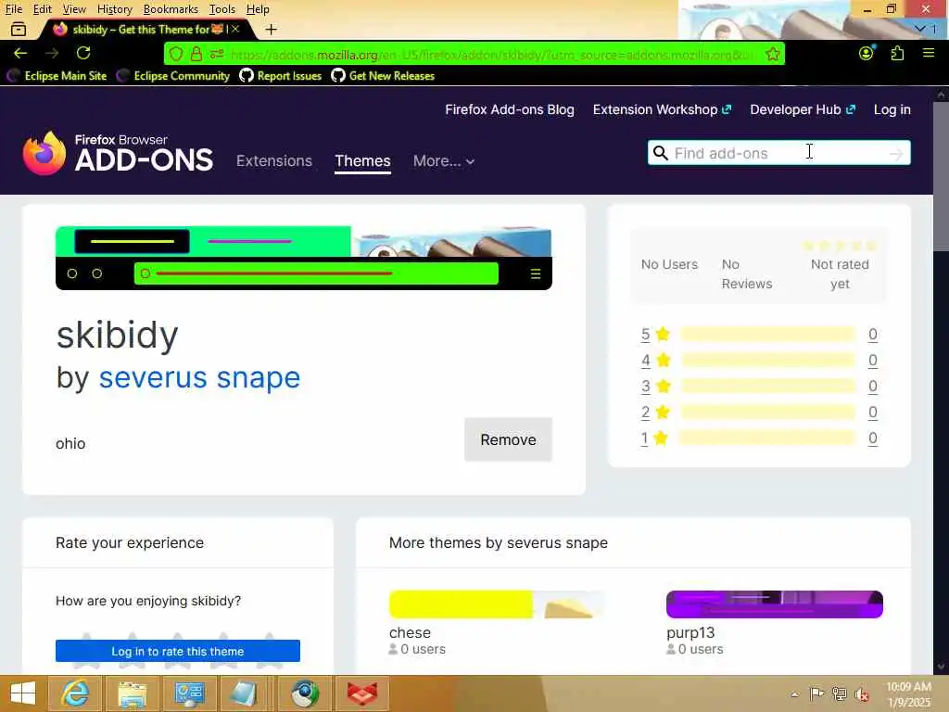The width and height of the screenshot is (949, 712).
Task: Open Action Center flag icon
Action: pos(816,693)
